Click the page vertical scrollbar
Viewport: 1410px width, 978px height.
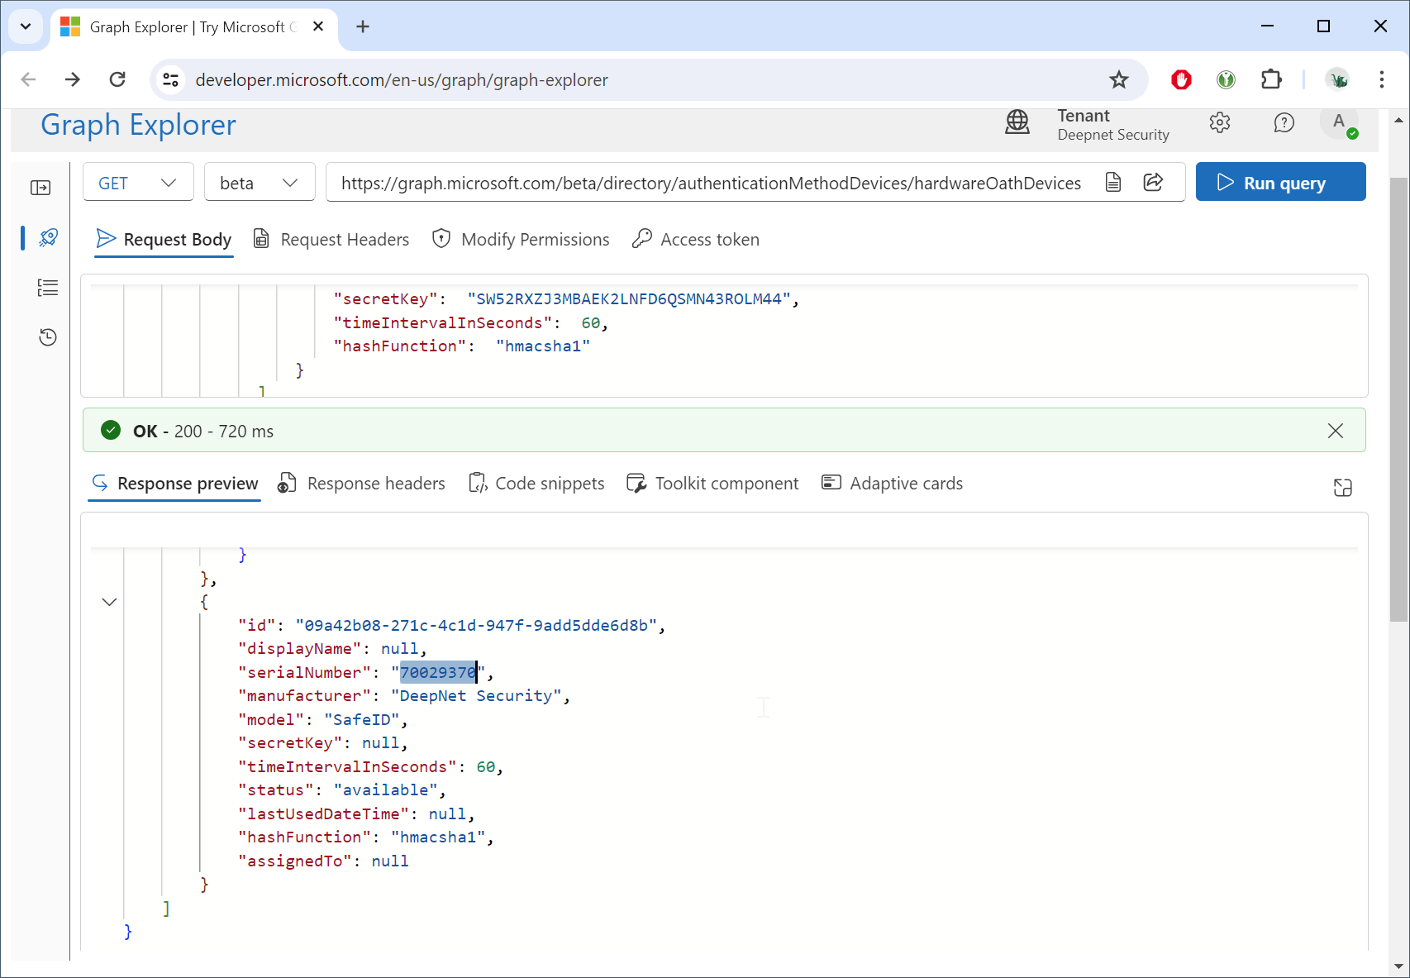(x=1398, y=397)
